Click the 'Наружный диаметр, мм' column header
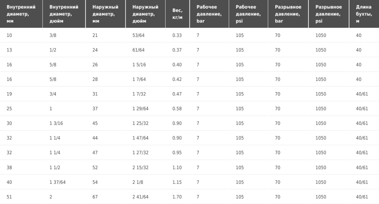Image resolution: width=379 pixels, height=204 pixels. click(106, 14)
